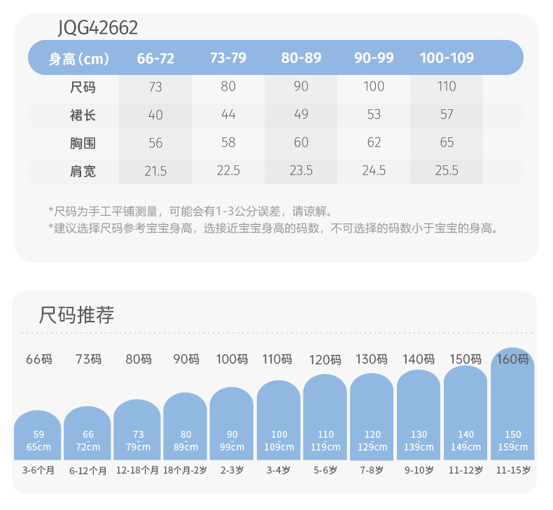
Task: Click the note starting with 建议选择尺码
Action: click(x=273, y=228)
